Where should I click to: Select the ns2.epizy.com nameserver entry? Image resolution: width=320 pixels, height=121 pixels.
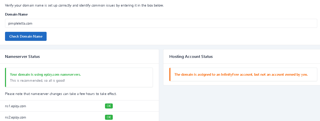coord(16,117)
